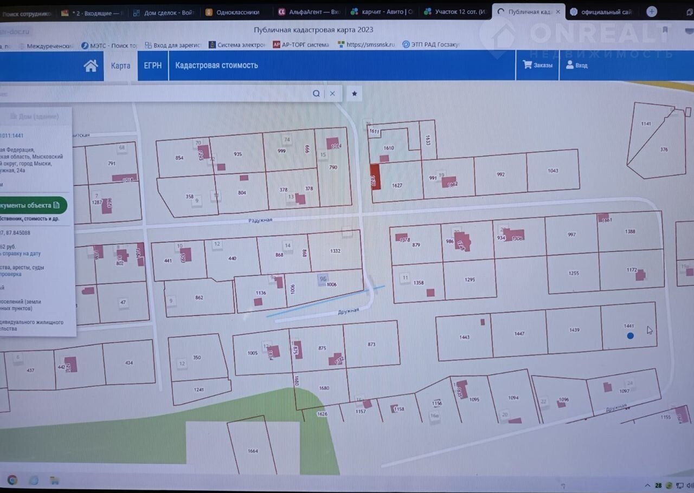Viewport: 694px width, 493px height.
Task: Expand the system tray hidden icons arrow
Action: tap(647, 485)
